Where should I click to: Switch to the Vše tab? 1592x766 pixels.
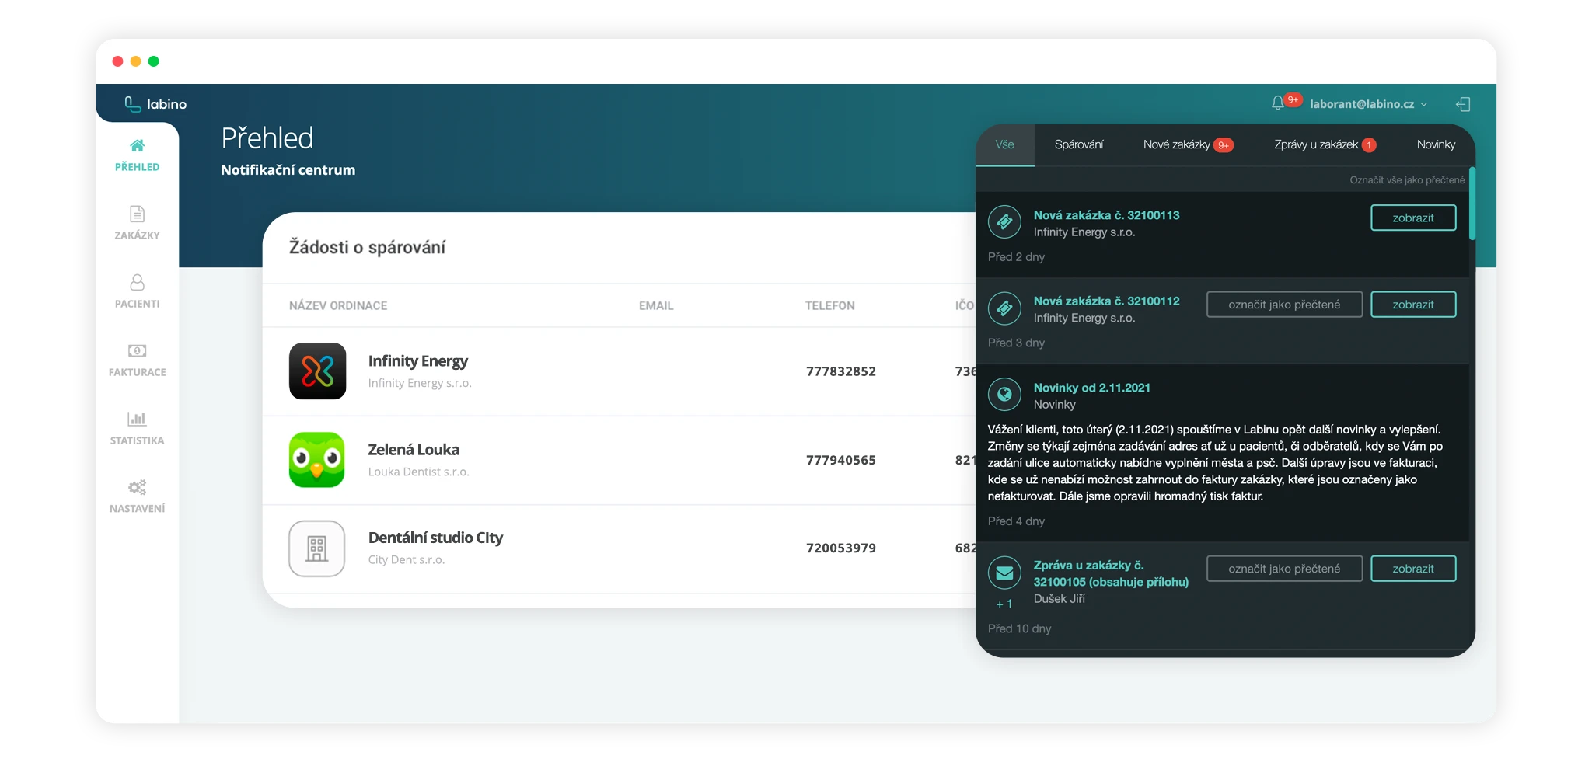[x=1004, y=145]
